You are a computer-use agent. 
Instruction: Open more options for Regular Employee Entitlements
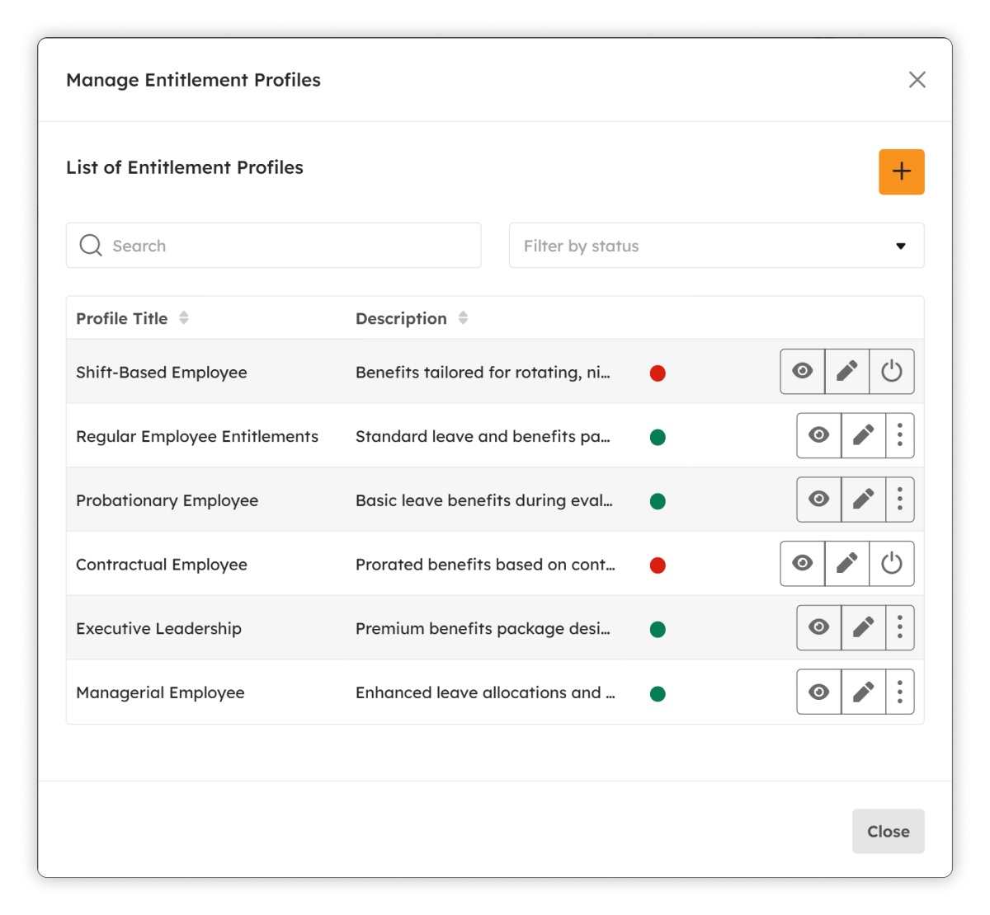coord(900,435)
